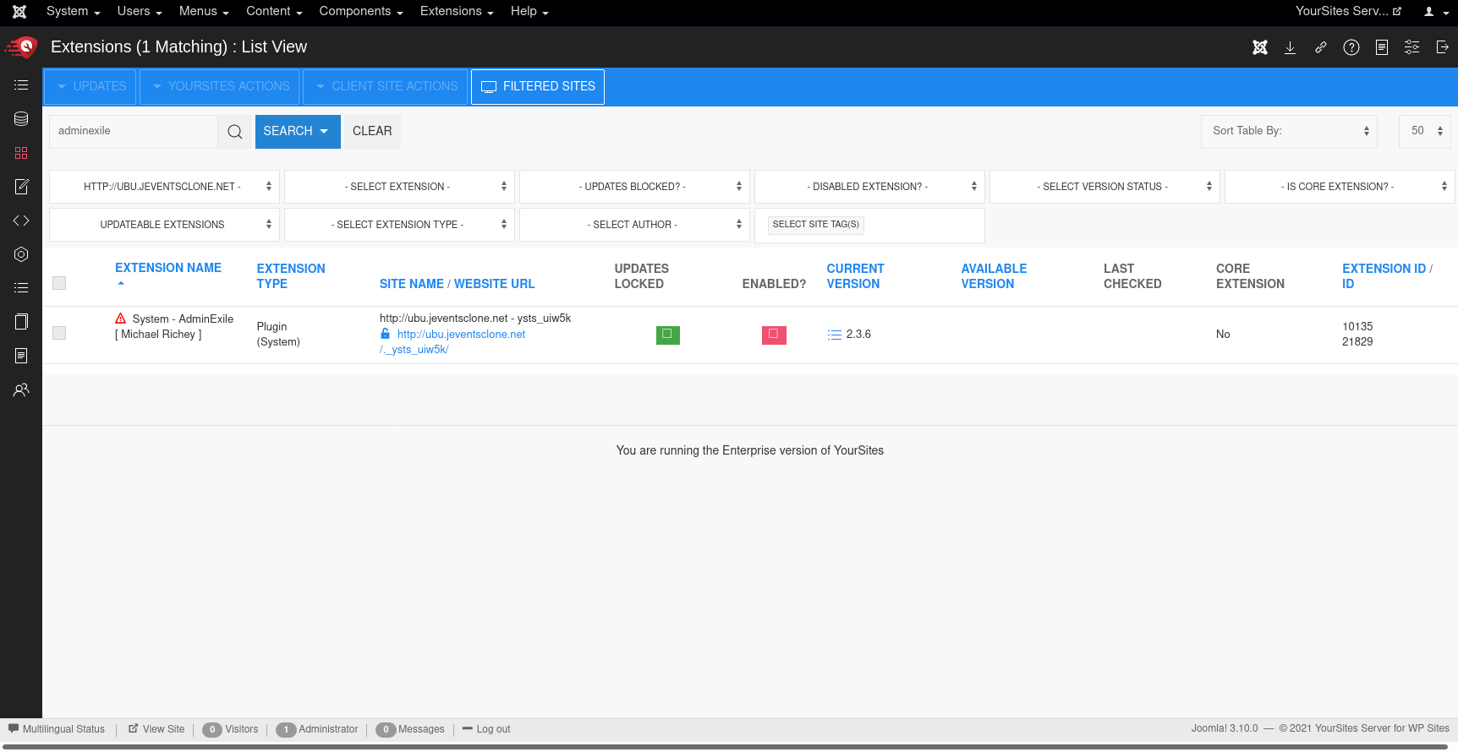Open help question mark icon

[1351, 47]
